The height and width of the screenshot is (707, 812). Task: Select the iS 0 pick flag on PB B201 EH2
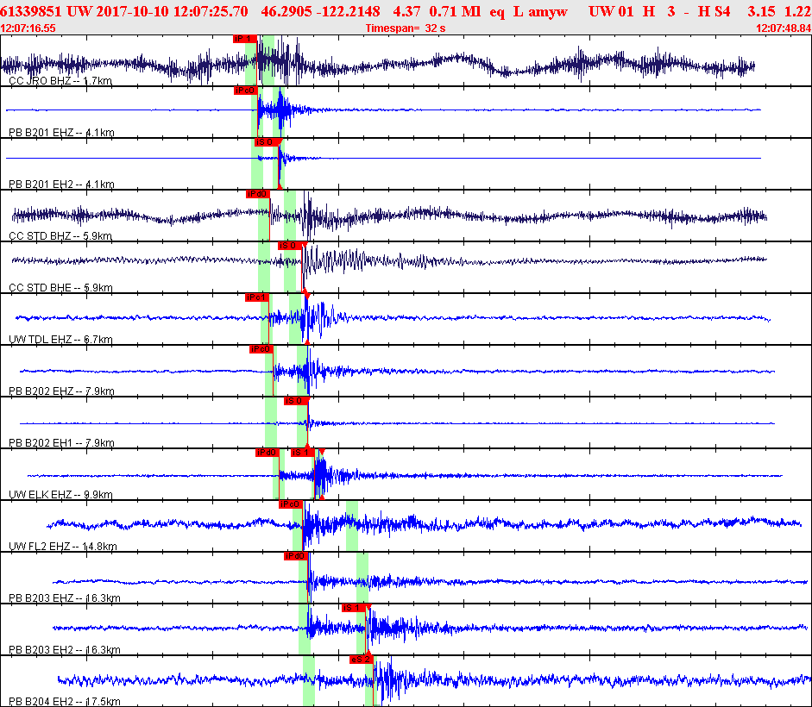tap(267, 142)
